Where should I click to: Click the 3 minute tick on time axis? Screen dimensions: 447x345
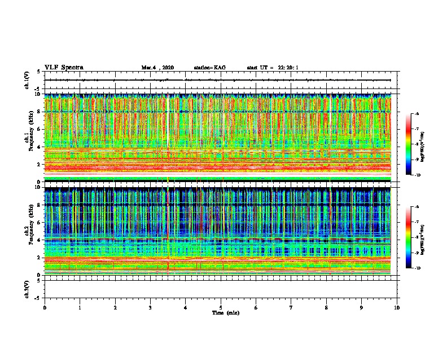coord(150,308)
